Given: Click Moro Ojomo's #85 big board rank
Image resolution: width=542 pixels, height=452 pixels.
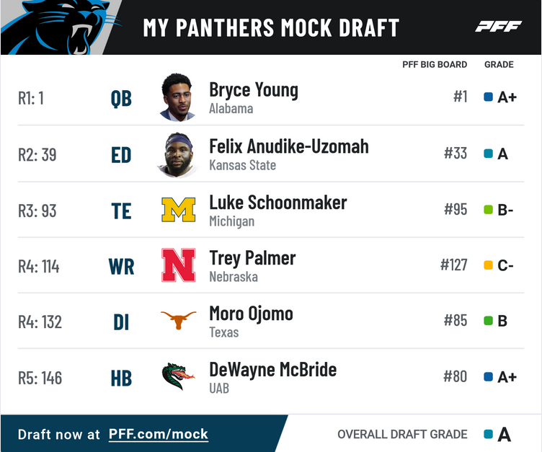Looking at the screenshot, I should coord(456,320).
